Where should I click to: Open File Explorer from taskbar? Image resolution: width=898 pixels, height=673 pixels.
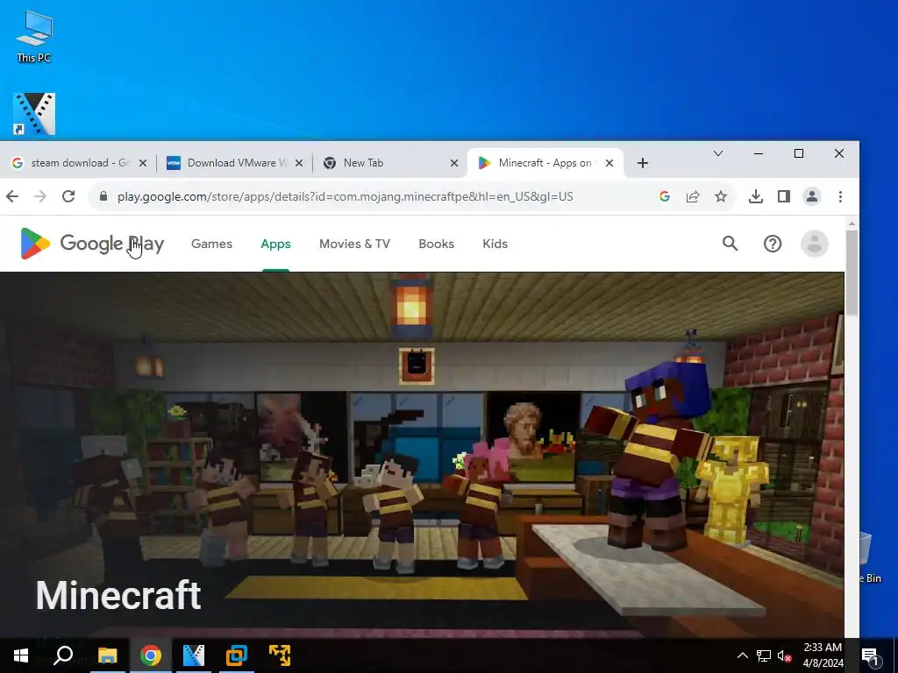(107, 655)
